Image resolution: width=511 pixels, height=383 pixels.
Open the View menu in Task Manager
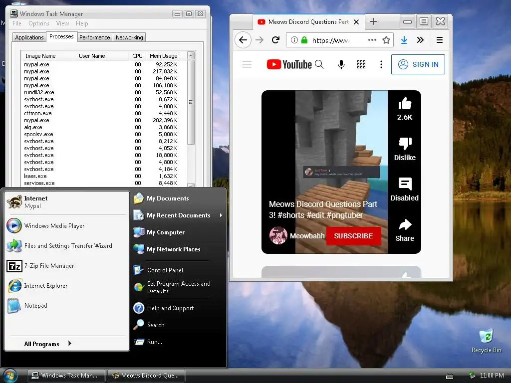pyautogui.click(x=62, y=23)
